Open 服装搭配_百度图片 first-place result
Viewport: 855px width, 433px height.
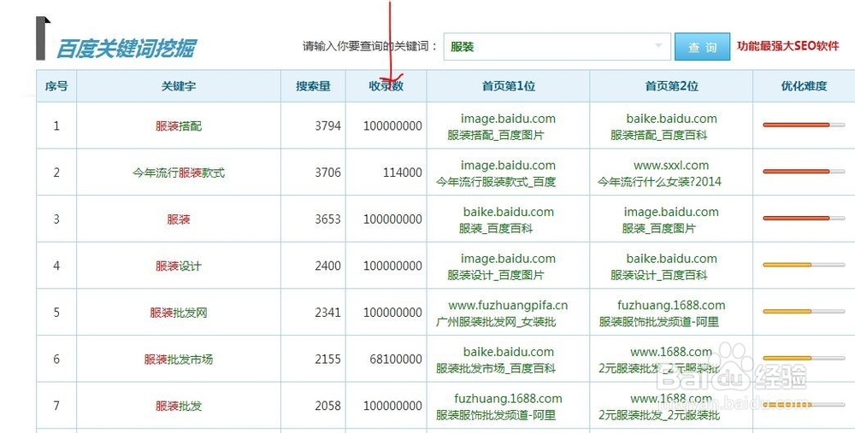tap(496, 135)
